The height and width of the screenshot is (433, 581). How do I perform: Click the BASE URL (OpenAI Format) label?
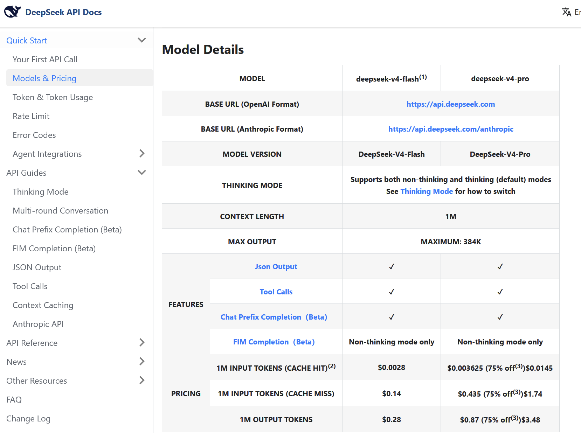pos(252,104)
